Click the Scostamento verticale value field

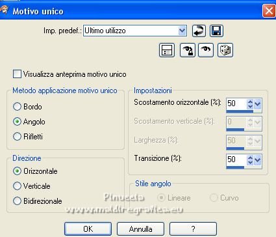click(x=236, y=122)
